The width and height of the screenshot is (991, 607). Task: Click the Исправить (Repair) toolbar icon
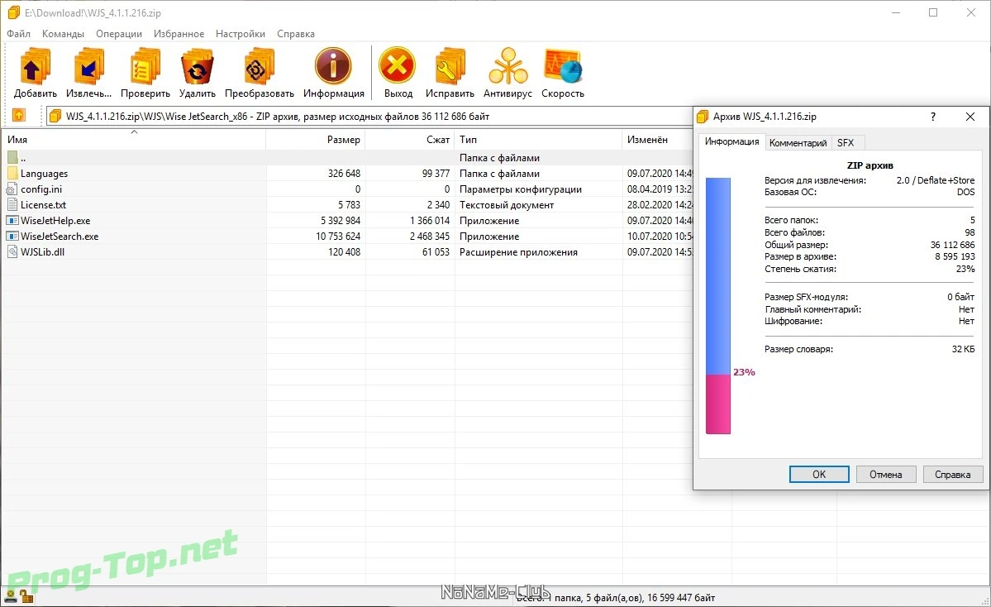(x=450, y=66)
